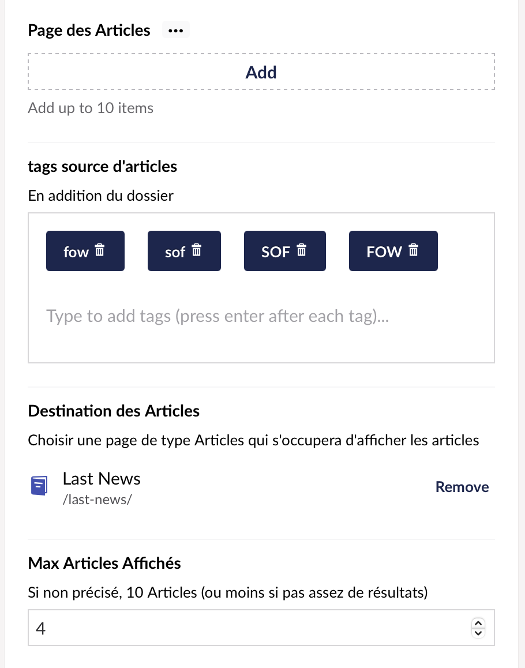Remove the Last News destination
Image resolution: width=525 pixels, height=668 pixels.
[462, 487]
